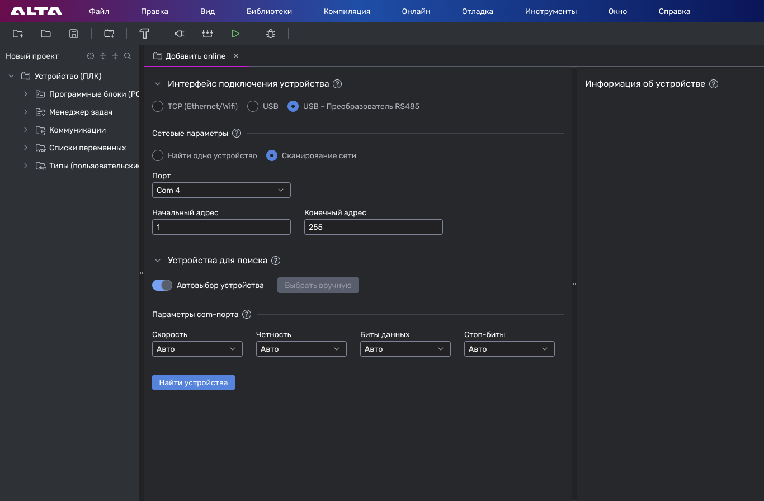The height and width of the screenshot is (501, 764).
Task: Collapse all project tree nodes icon
Action: coord(115,56)
